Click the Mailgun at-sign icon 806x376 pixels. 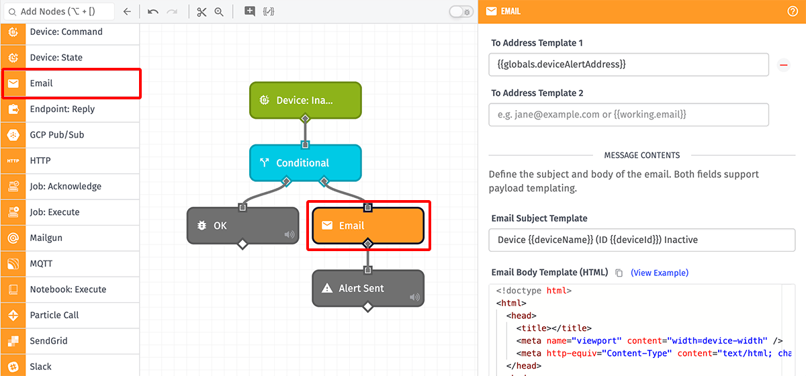13,238
